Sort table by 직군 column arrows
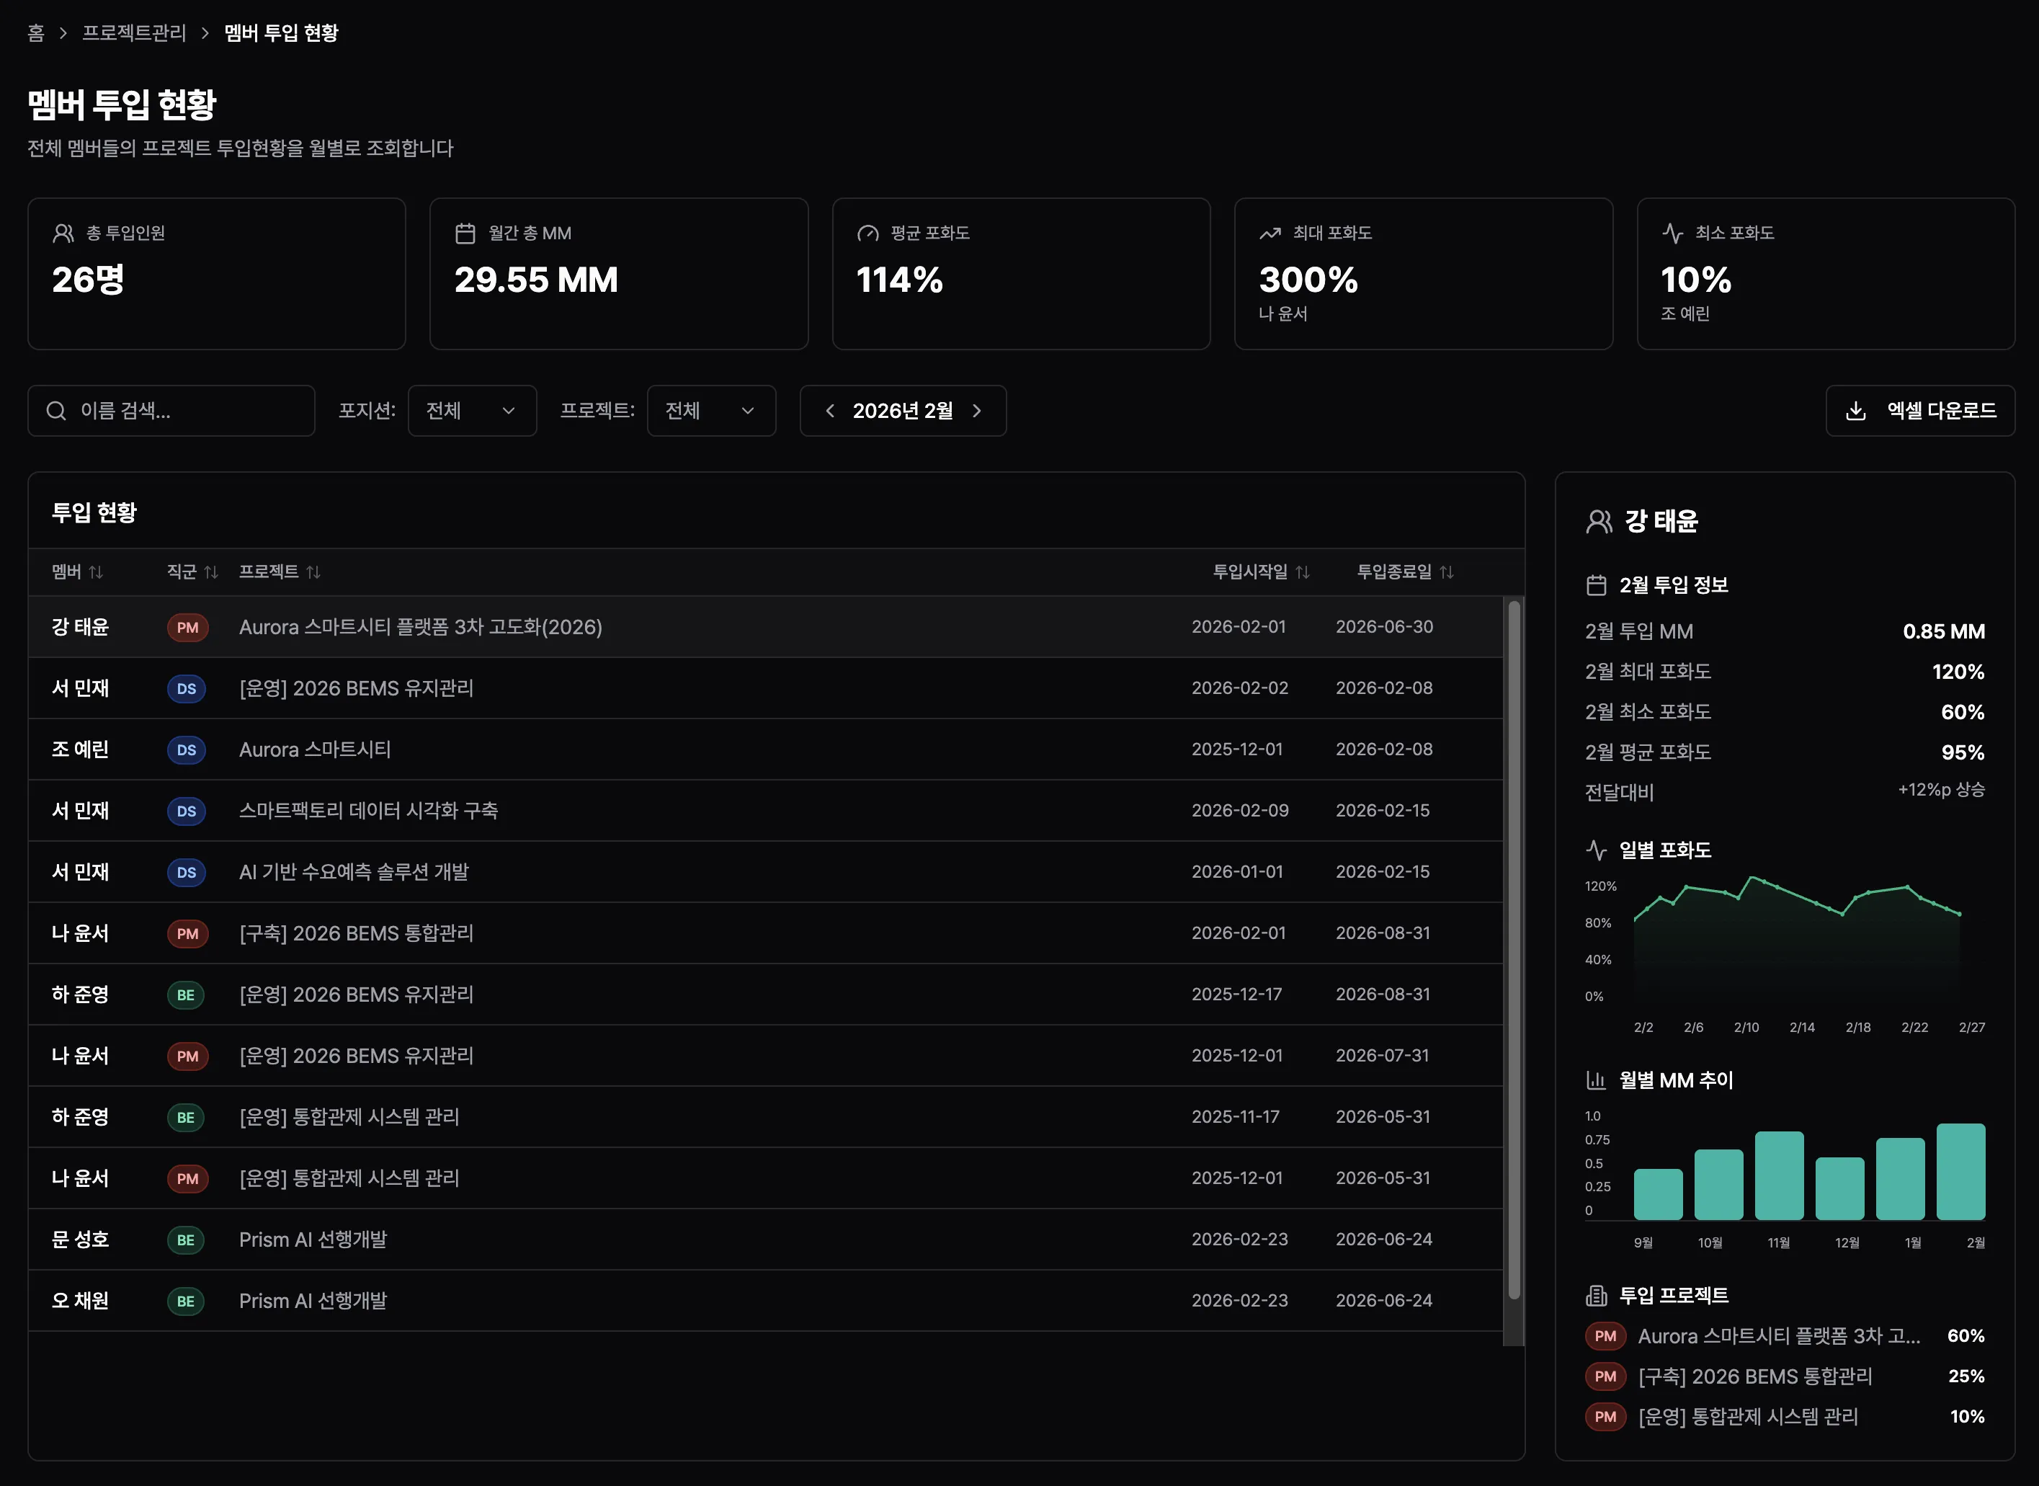Screen dimensions: 2039x1486 [x=211, y=572]
